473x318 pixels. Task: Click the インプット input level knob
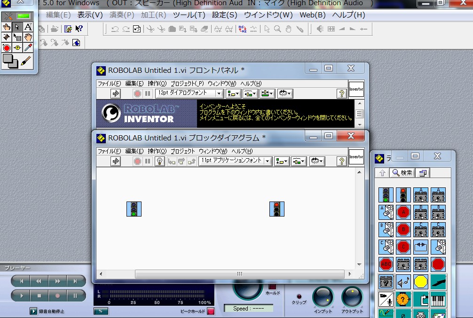pos(323,296)
